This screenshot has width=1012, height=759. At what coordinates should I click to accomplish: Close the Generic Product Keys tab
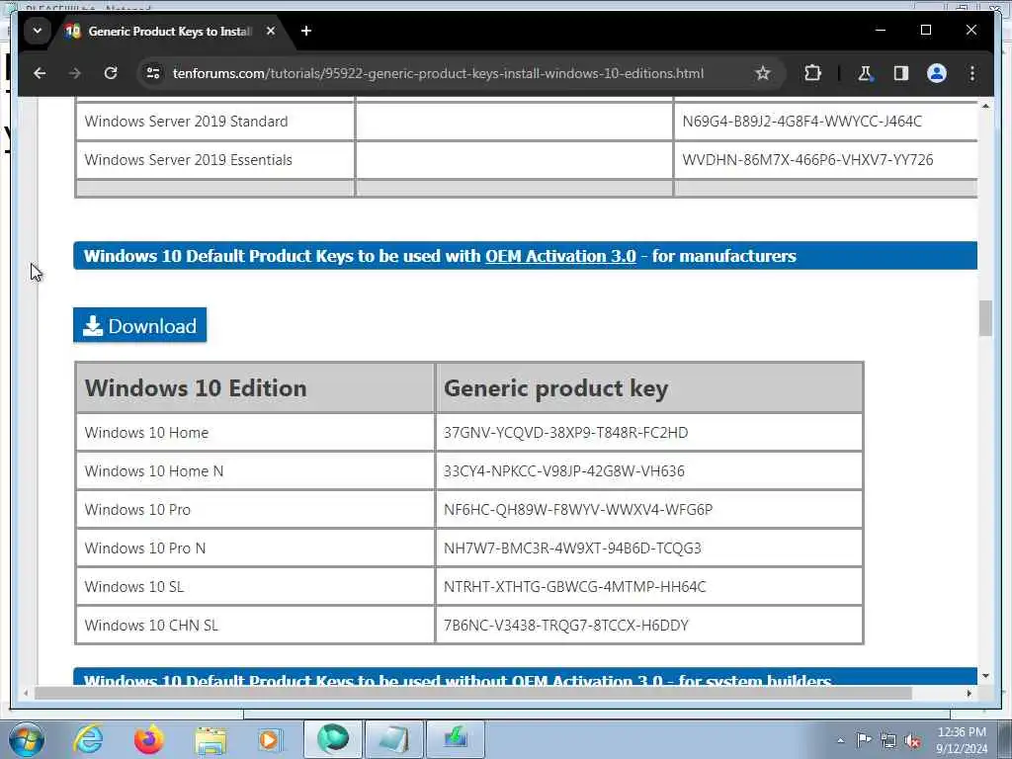271,31
